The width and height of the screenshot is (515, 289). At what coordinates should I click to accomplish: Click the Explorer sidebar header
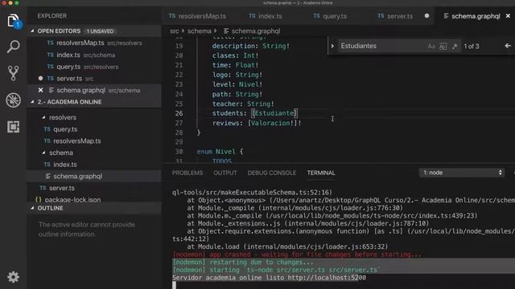click(x=51, y=16)
